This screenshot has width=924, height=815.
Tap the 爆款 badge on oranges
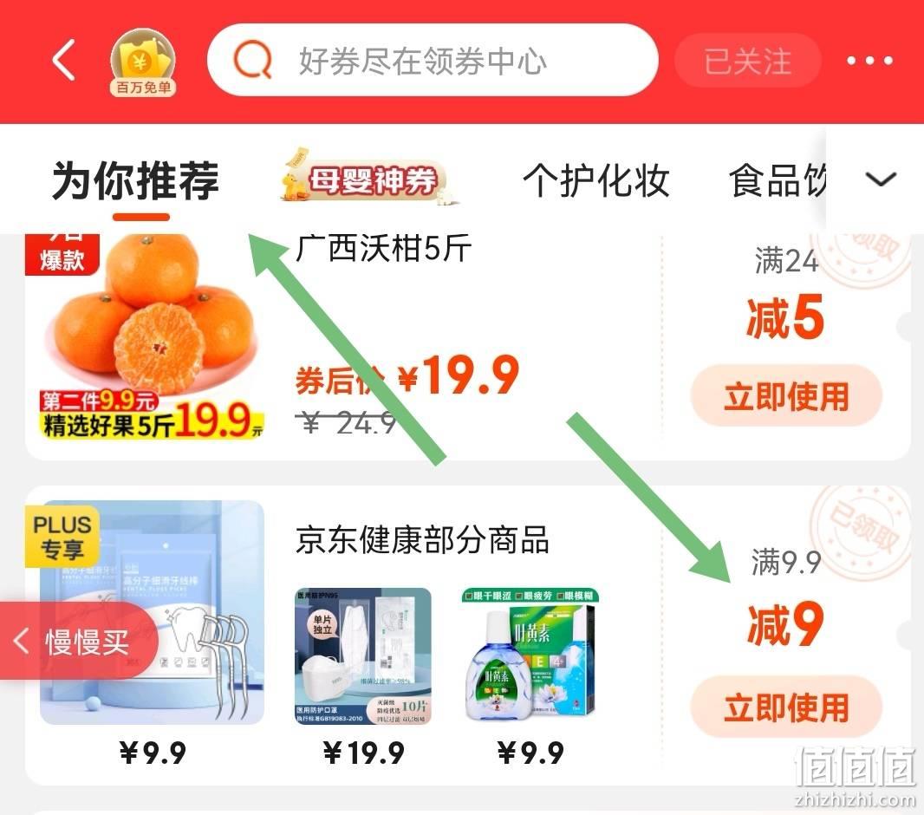62,254
